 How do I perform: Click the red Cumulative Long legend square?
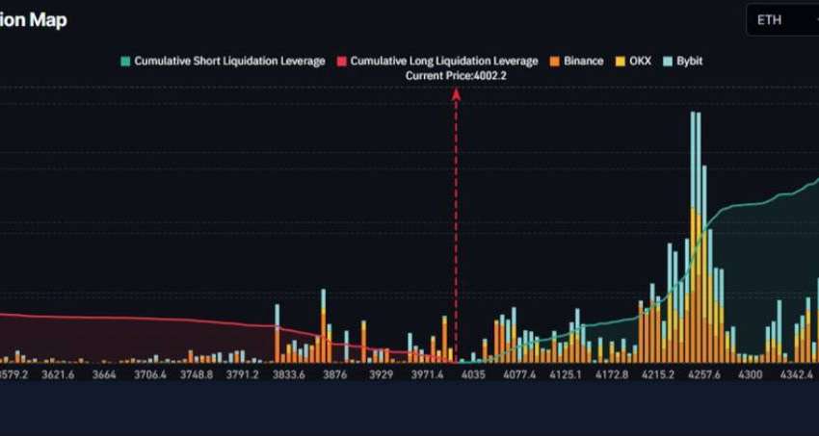(340, 62)
